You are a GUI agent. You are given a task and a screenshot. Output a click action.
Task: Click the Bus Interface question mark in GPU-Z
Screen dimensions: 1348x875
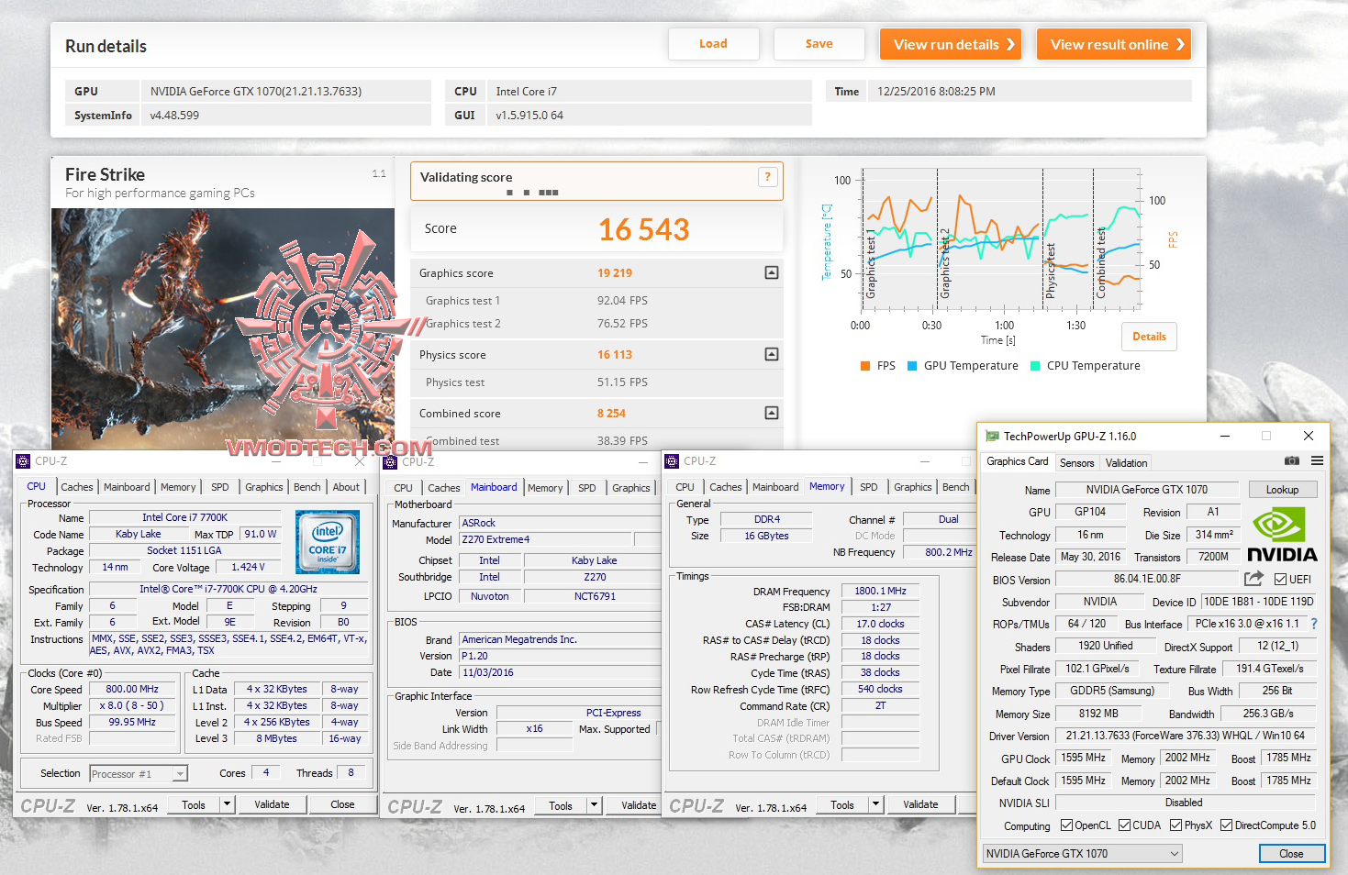coord(1314,624)
